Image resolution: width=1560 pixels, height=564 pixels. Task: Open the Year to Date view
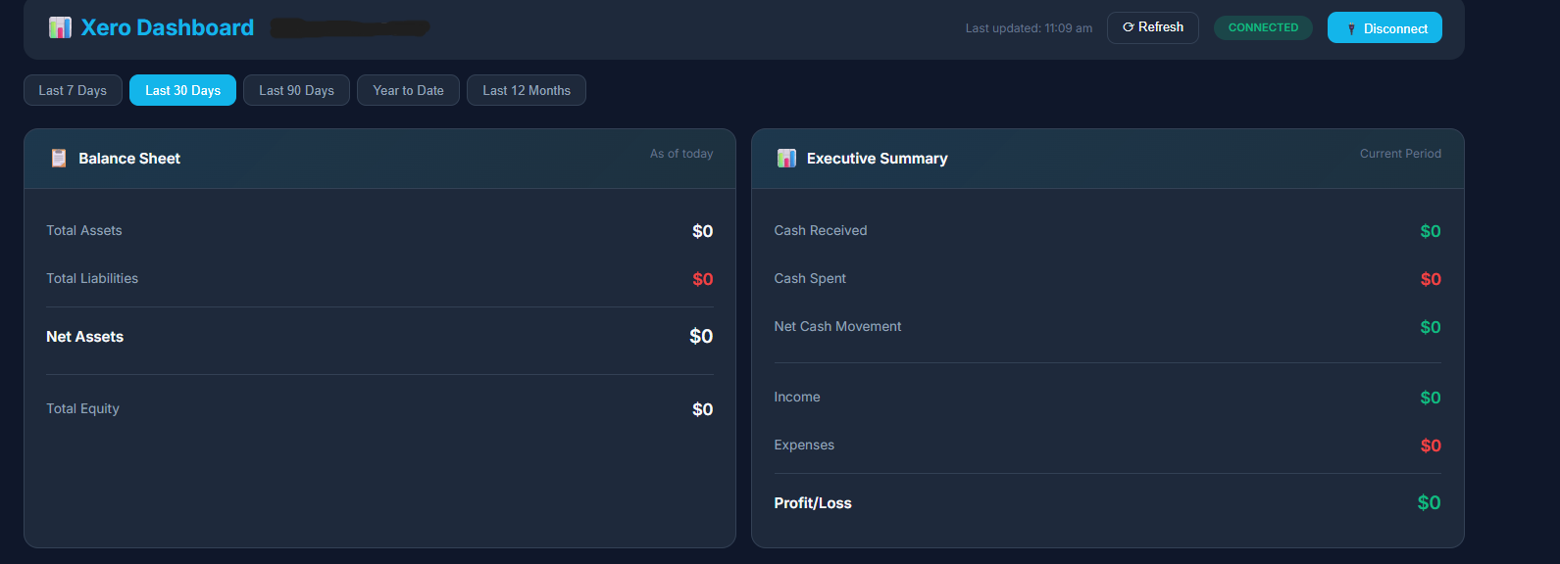408,90
